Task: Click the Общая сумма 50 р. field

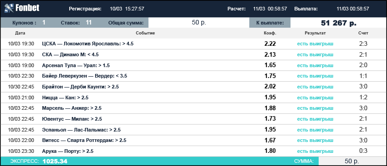Action: (x=199, y=23)
